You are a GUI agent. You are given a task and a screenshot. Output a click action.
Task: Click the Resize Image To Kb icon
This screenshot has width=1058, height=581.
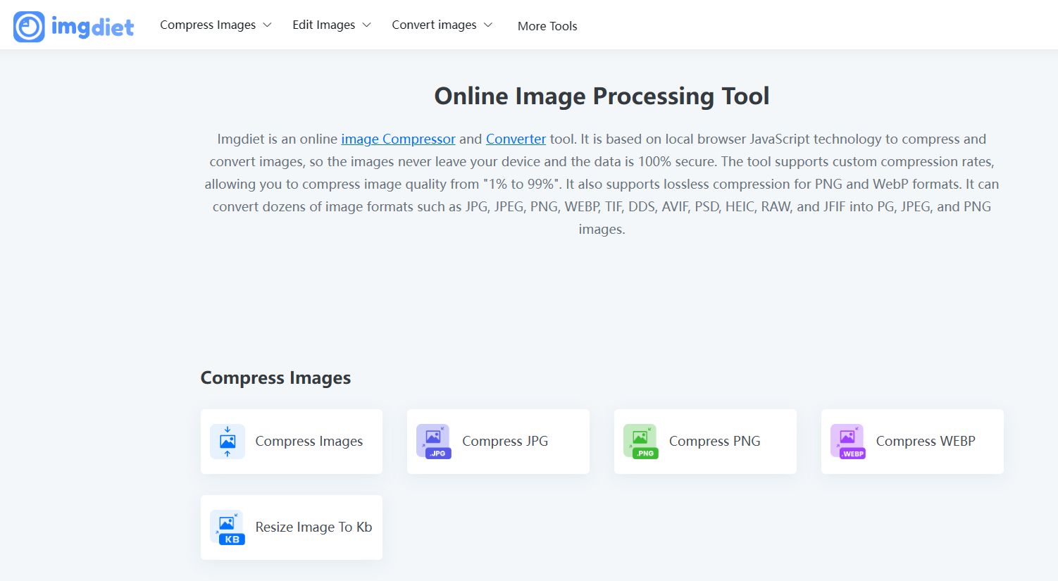(x=228, y=527)
